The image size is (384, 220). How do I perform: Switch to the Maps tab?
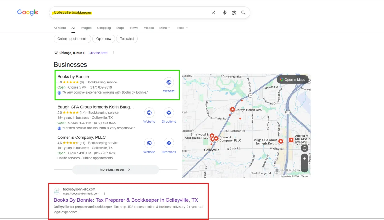click(x=120, y=28)
